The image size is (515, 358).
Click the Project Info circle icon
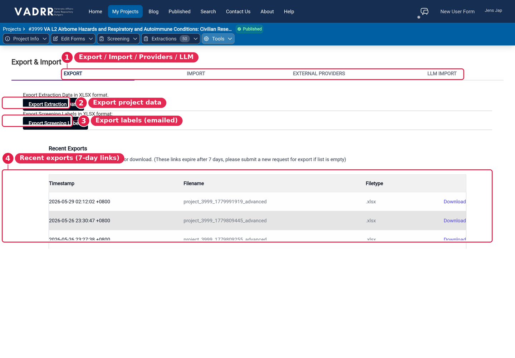coord(8,39)
